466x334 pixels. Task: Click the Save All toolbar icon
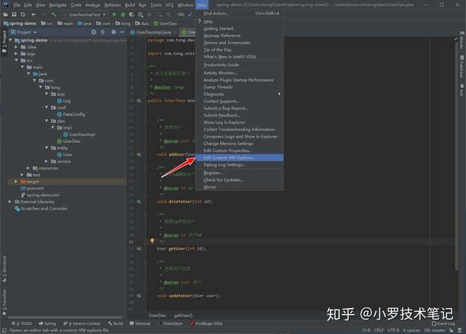14,14
